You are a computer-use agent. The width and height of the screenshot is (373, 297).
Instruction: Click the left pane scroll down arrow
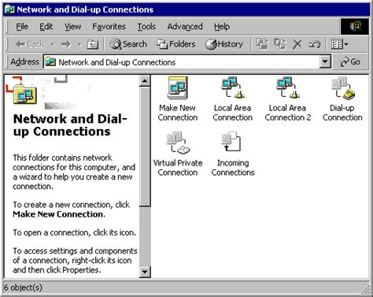click(x=145, y=271)
